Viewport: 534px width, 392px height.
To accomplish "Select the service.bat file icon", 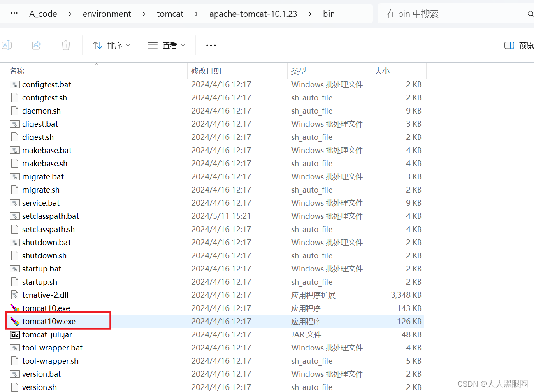I will point(15,203).
